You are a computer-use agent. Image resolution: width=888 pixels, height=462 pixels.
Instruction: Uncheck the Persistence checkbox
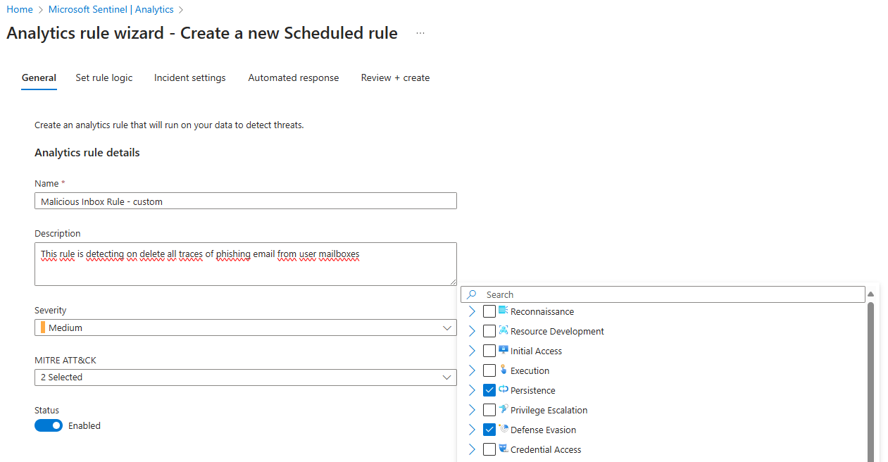tap(489, 390)
